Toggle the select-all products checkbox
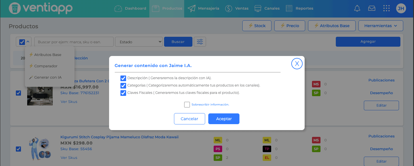This screenshot has width=414, height=166. tap(22, 42)
